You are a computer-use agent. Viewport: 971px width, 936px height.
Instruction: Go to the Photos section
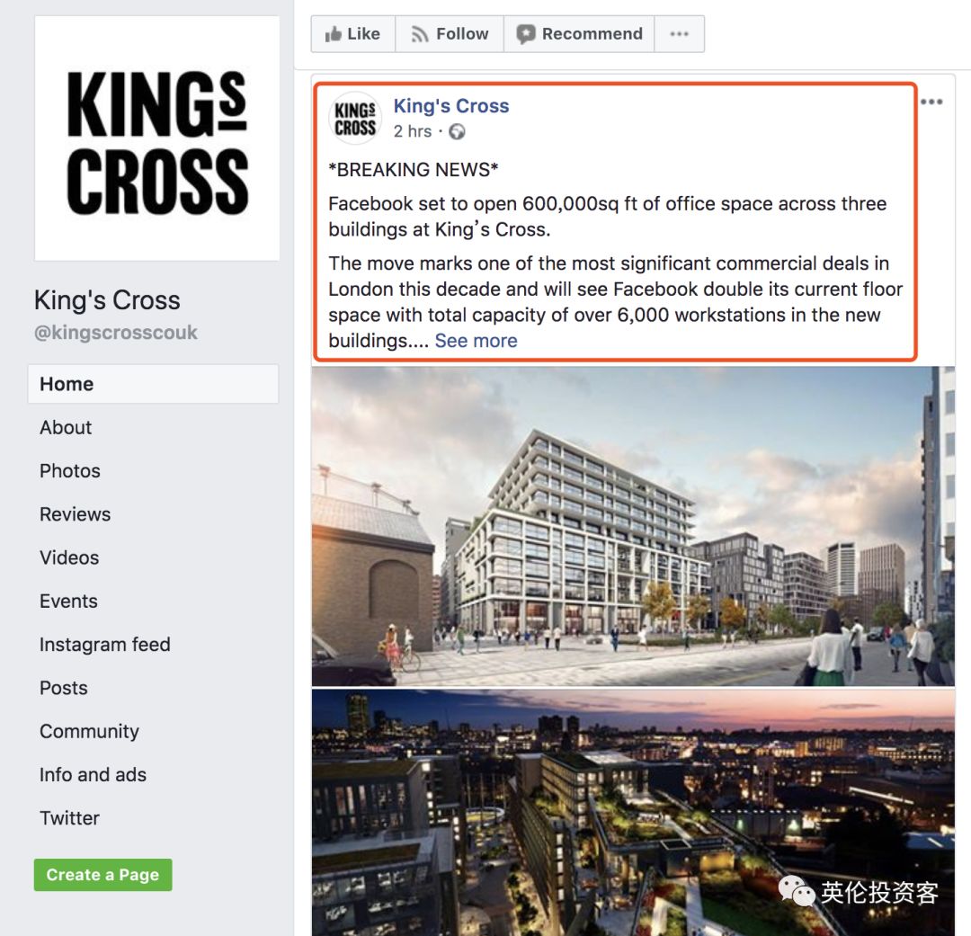[x=70, y=471]
